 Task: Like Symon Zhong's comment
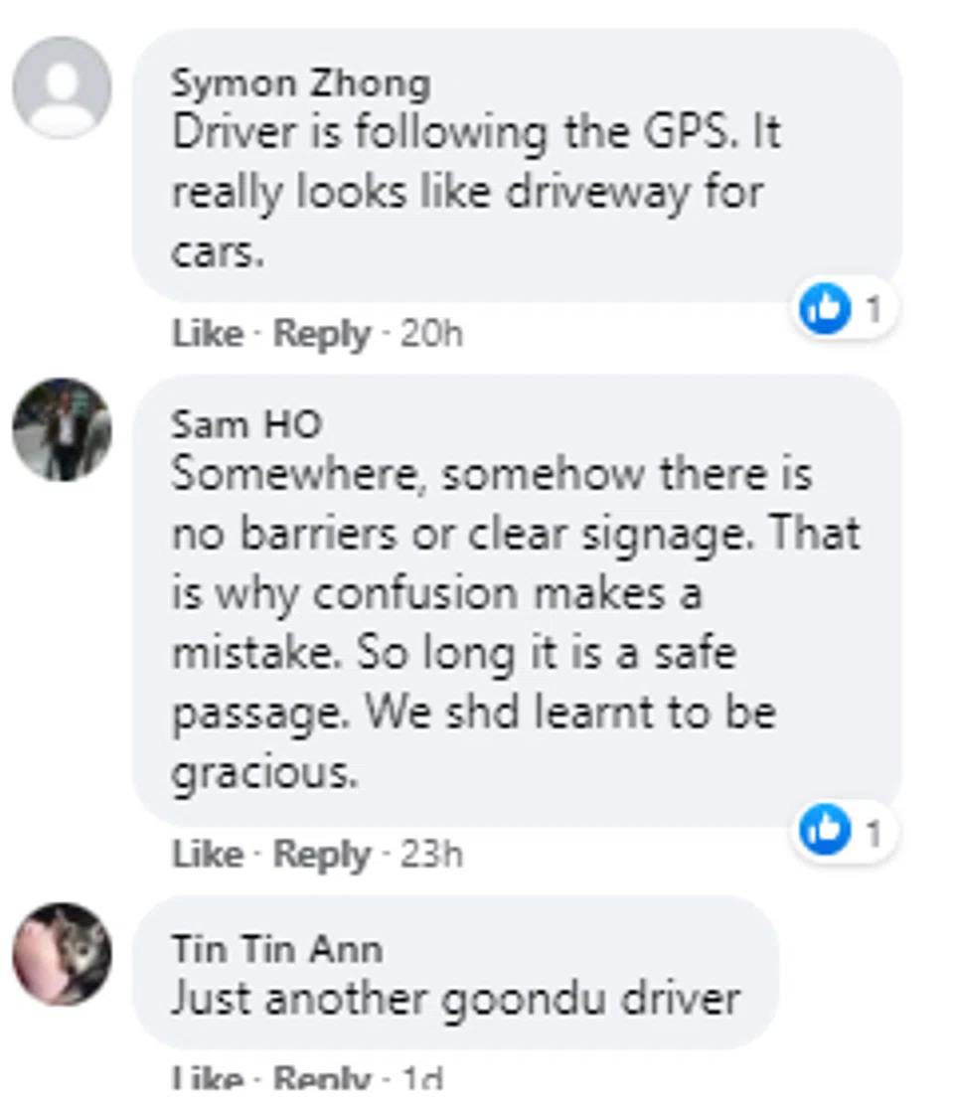click(207, 334)
